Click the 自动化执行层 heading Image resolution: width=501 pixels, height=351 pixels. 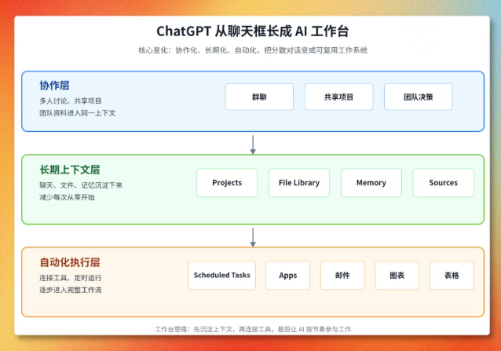point(70,262)
